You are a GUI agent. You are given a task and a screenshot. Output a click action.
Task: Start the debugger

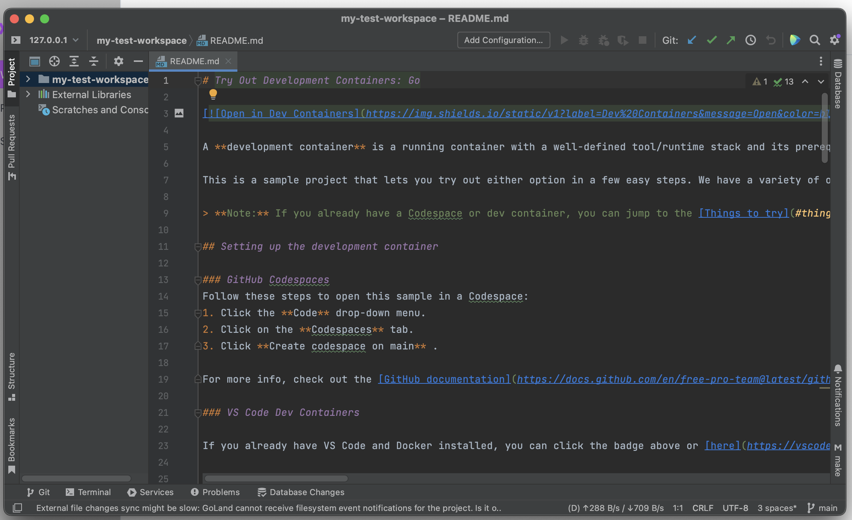583,40
